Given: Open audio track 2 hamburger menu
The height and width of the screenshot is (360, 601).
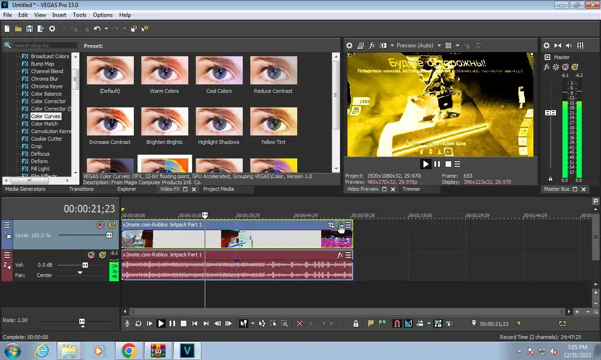Looking at the screenshot, I should [7, 255].
